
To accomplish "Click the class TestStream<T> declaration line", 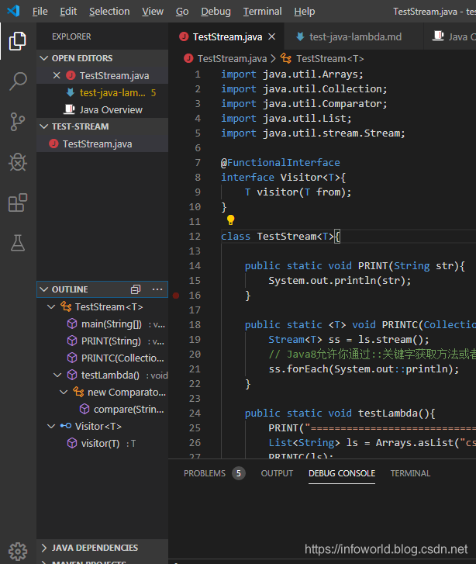I will 281,237.
